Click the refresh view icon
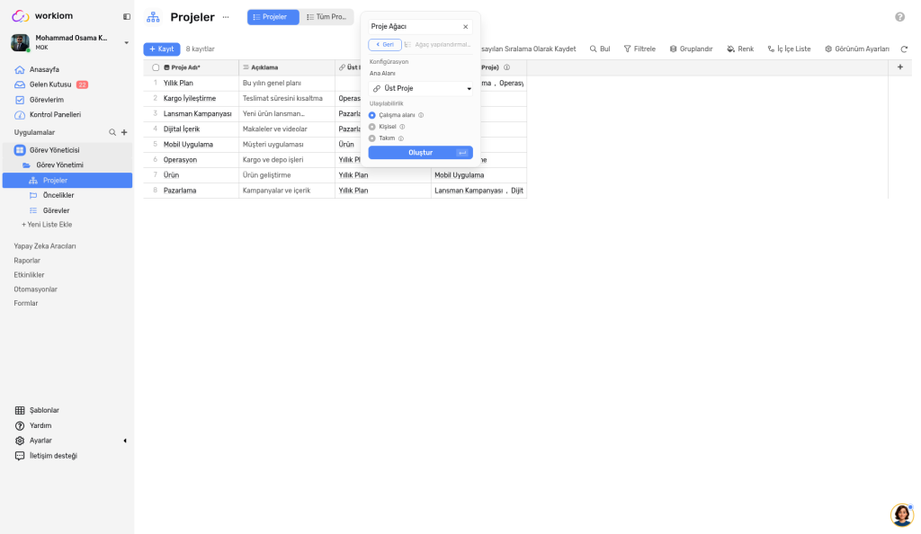Screen dimensions: 921x534 coord(904,49)
